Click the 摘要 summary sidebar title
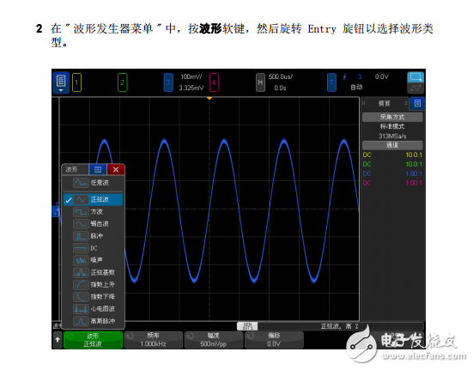The width and height of the screenshot is (473, 370). click(x=385, y=104)
